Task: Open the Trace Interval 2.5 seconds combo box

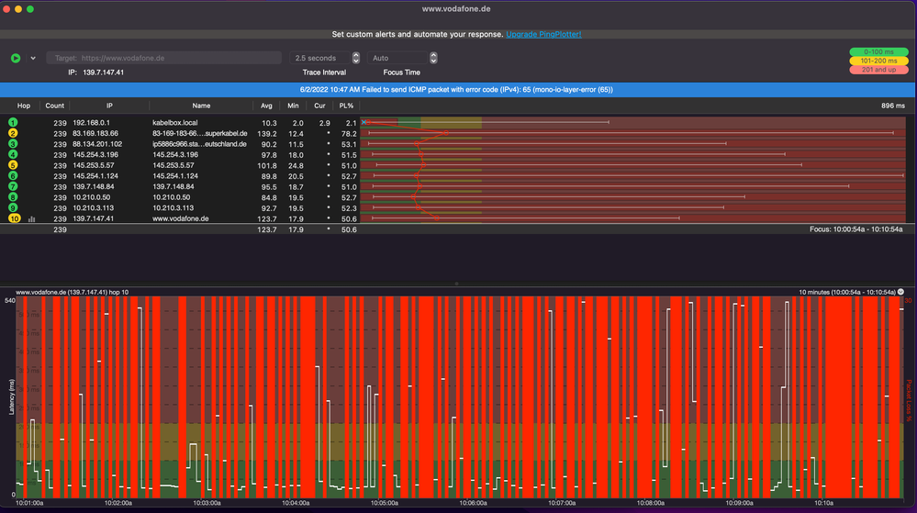Action: (320, 58)
